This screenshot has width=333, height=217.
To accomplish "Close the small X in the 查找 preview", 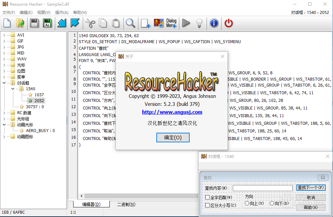I will [323, 178].
